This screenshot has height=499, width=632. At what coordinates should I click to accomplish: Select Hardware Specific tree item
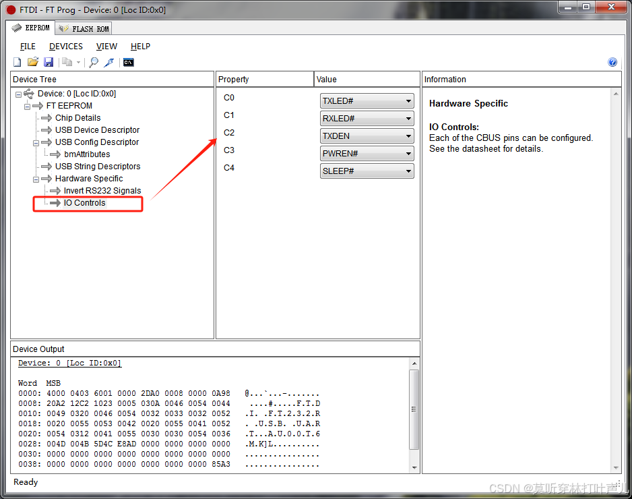89,178
